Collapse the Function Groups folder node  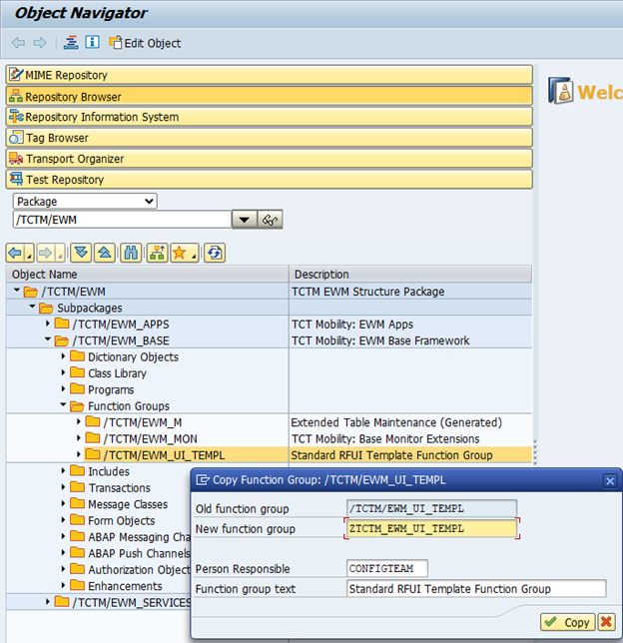tap(64, 406)
